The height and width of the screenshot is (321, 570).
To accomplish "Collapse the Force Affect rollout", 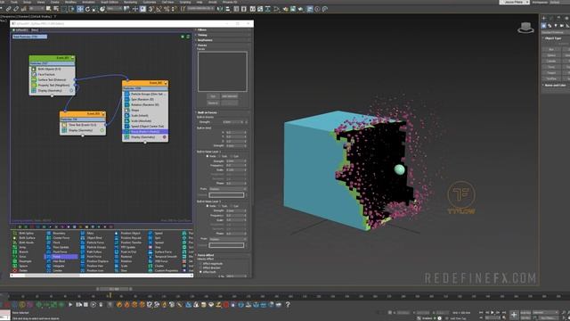I will click(223, 255).
